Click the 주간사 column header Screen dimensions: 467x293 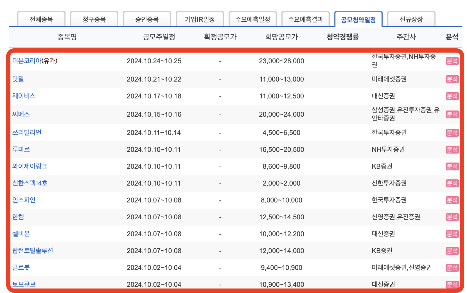[406, 37]
